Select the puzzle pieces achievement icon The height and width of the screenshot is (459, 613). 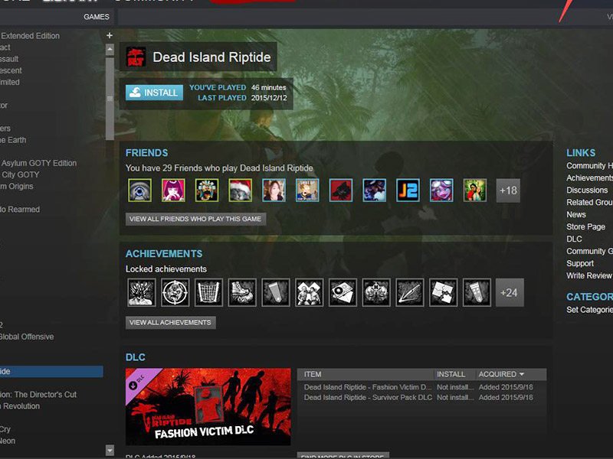click(x=444, y=292)
